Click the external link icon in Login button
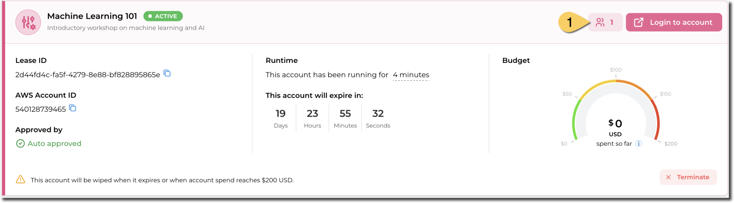 (638, 22)
